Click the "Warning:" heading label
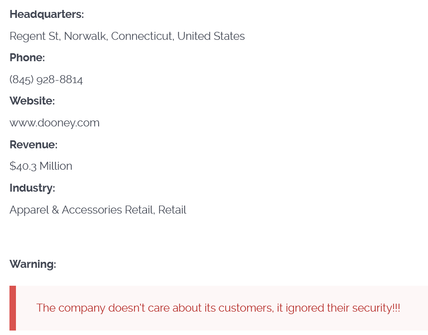The height and width of the screenshot is (335, 428). (32, 264)
